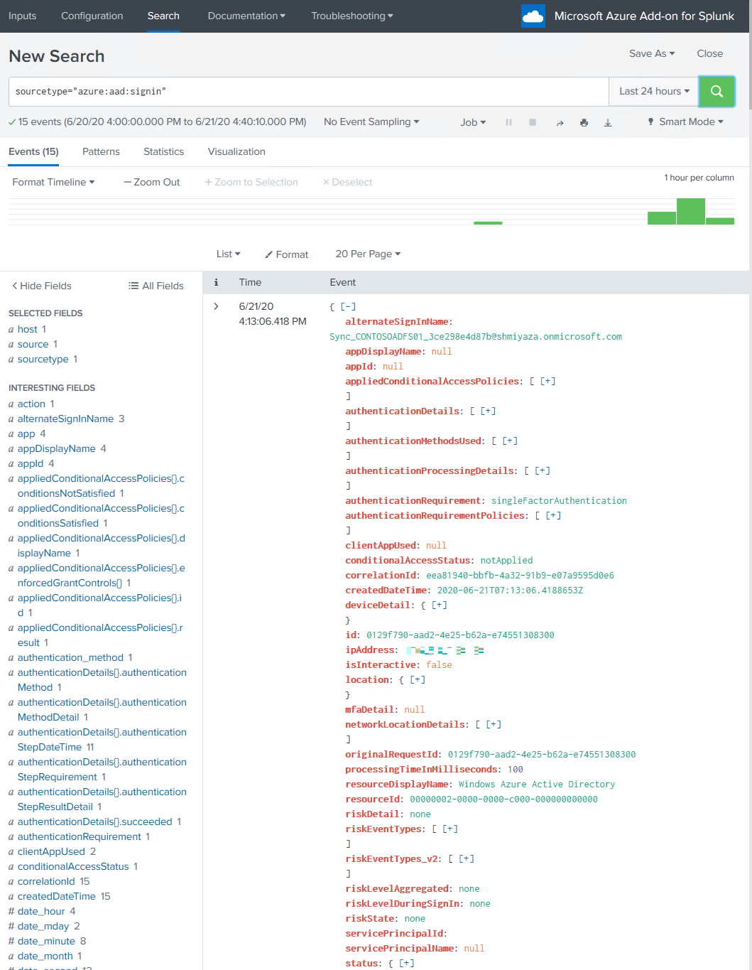752x970 pixels.
Task: Open the Troubleshooting menu
Action: (352, 16)
